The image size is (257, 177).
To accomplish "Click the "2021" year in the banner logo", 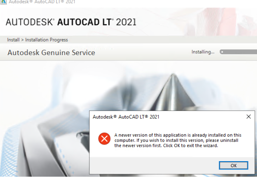I will (x=126, y=22).
